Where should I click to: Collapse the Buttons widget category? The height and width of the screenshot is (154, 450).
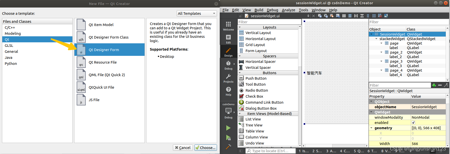(240, 73)
